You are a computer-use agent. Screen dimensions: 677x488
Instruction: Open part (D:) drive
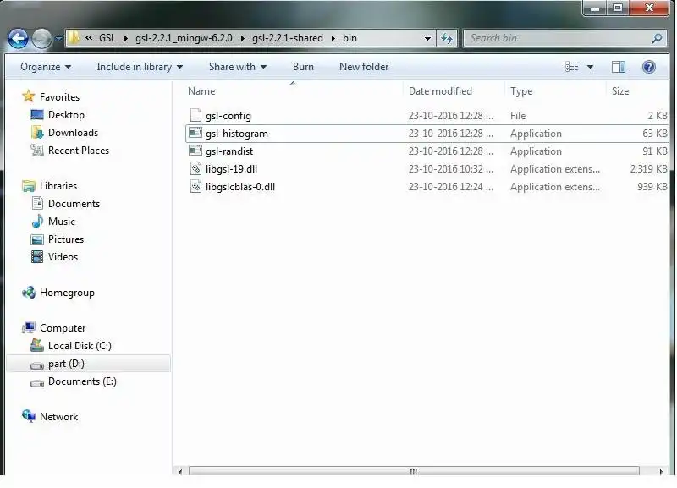[66, 364]
